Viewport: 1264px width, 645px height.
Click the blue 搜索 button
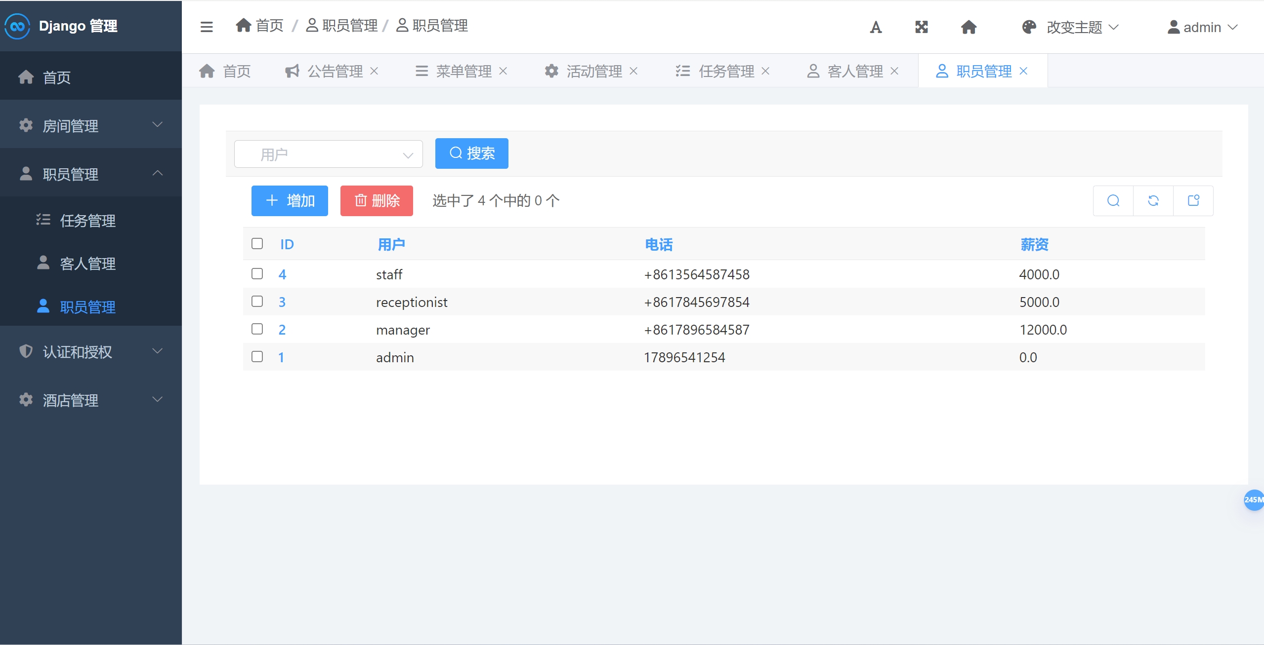coord(472,153)
